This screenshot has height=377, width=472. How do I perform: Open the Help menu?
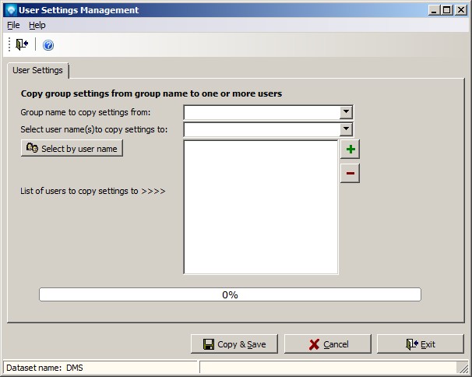click(37, 25)
